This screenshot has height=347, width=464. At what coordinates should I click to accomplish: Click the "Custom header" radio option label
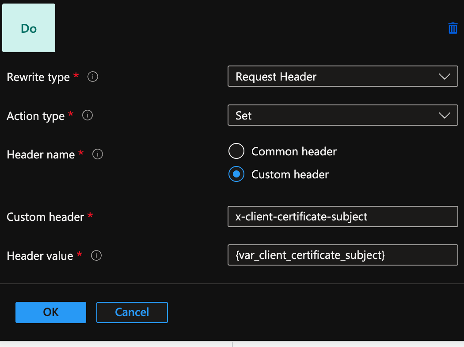(x=290, y=174)
